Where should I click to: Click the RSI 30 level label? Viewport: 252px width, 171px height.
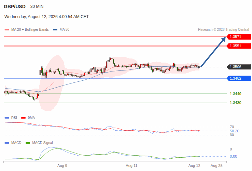click(x=232, y=135)
